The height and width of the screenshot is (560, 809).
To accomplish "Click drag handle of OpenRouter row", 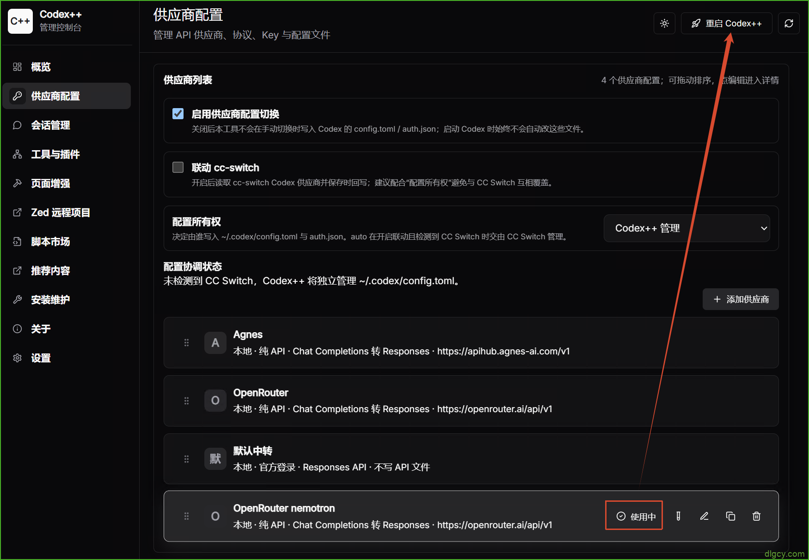I will pyautogui.click(x=186, y=401).
